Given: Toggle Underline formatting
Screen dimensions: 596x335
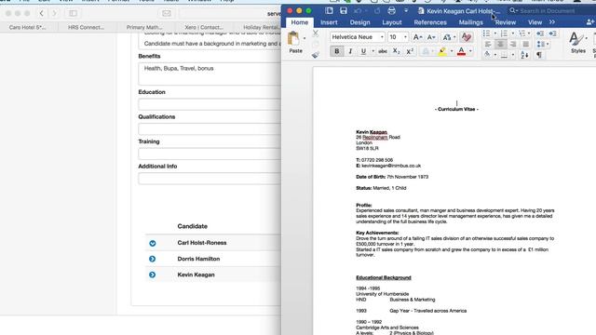Looking at the screenshot, I should coord(363,51).
